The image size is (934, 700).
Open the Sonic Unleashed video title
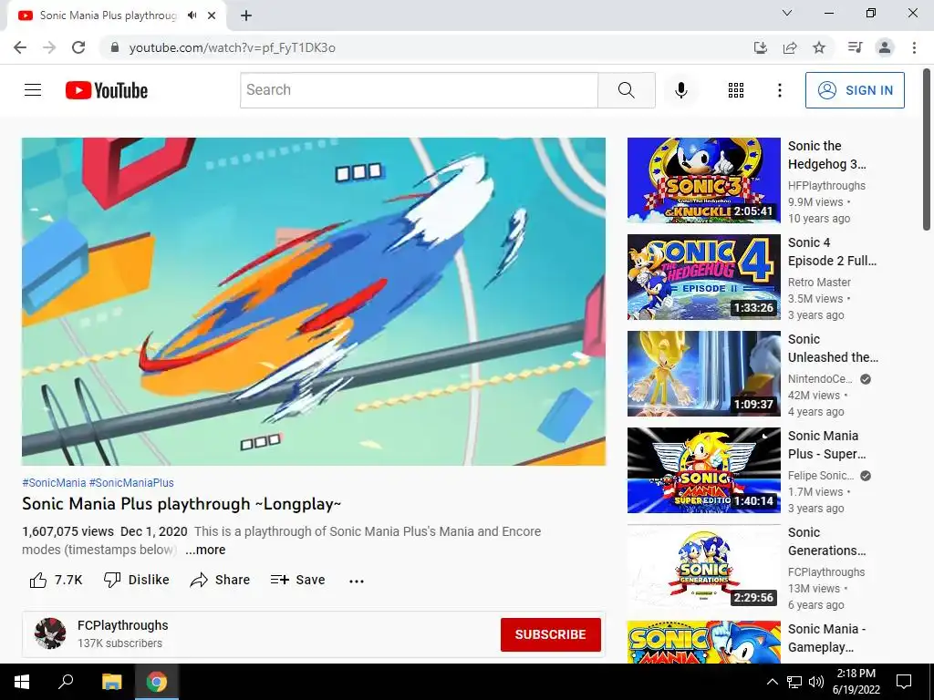[x=833, y=348]
